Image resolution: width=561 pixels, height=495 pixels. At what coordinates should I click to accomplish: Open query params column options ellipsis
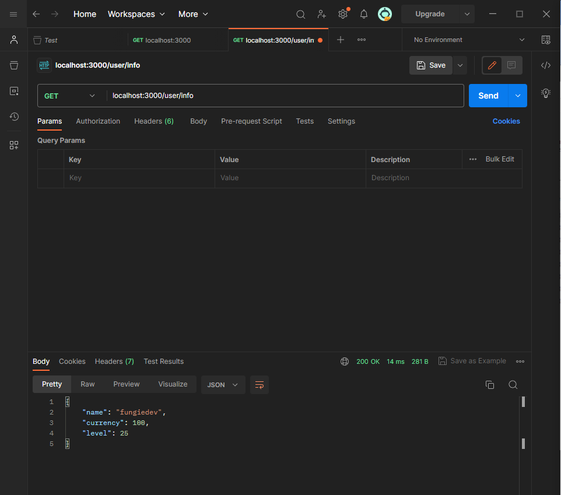coord(473,159)
